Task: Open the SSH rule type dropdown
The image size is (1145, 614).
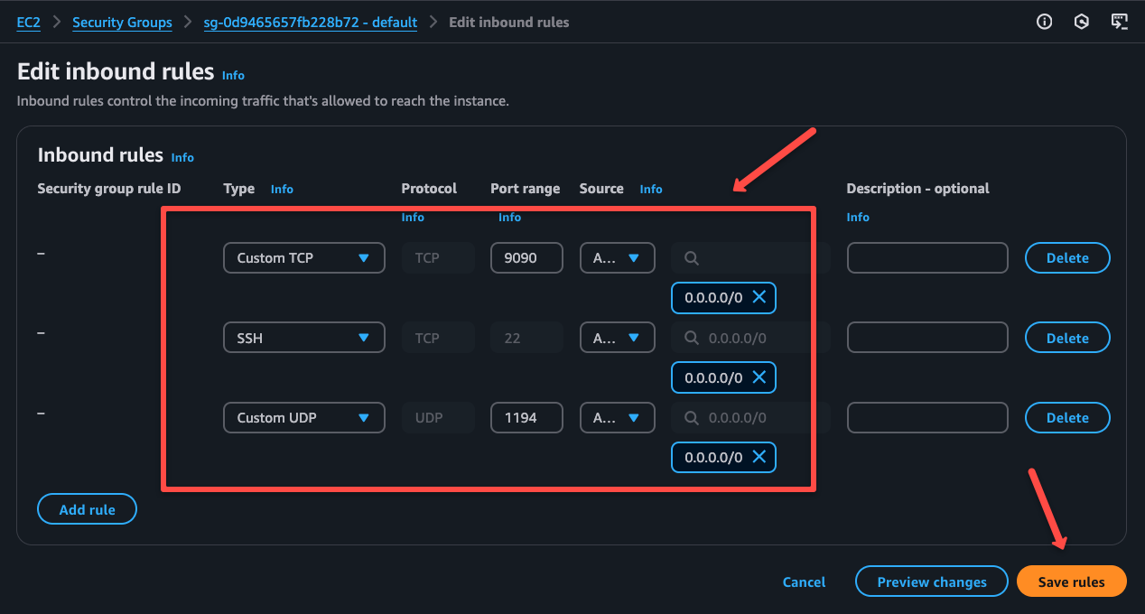Action: [303, 337]
